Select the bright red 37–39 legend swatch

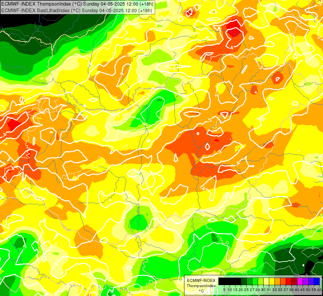(x=289, y=282)
